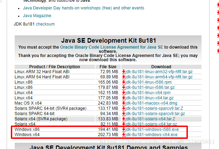Select the Windows x64 description cell
Screen dimensions: 219x149
click(x=27, y=135)
